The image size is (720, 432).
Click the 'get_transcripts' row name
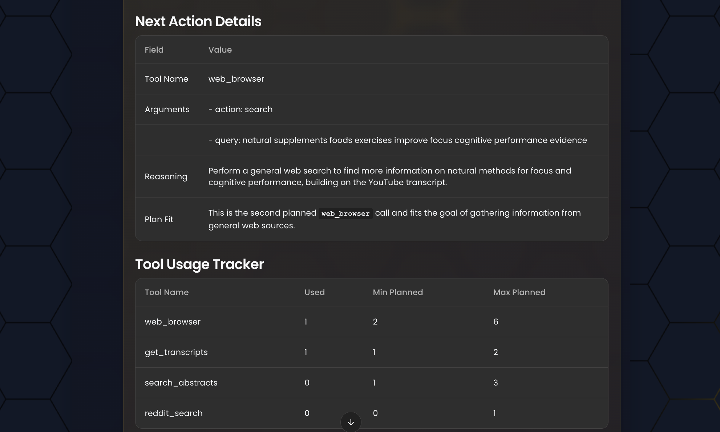[x=176, y=352]
